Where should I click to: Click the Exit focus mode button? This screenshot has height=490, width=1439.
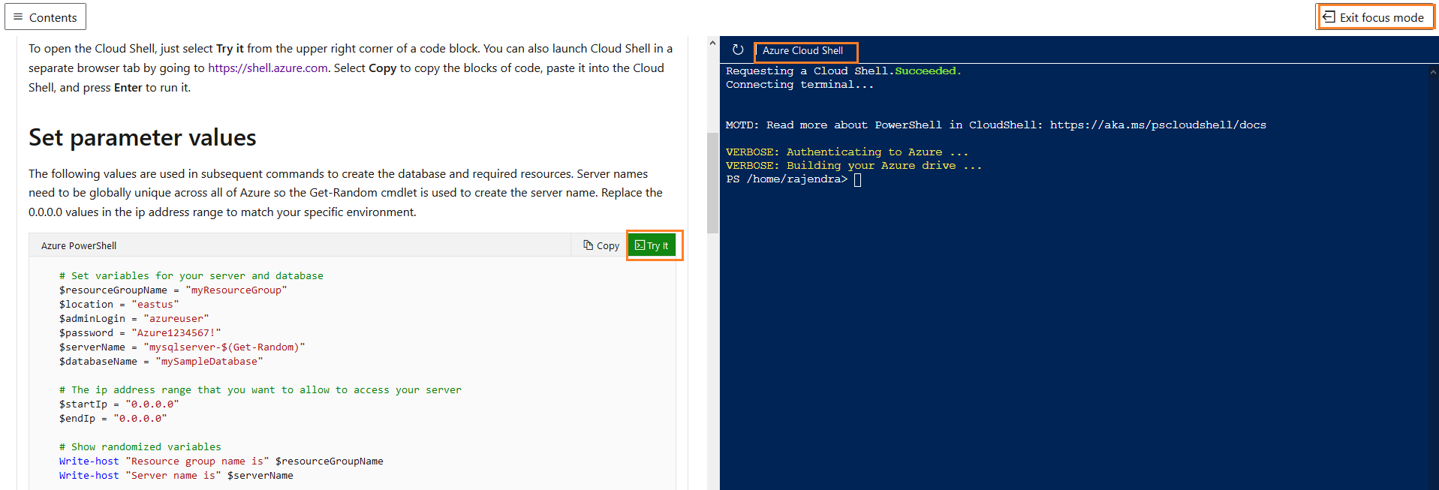coord(1375,17)
